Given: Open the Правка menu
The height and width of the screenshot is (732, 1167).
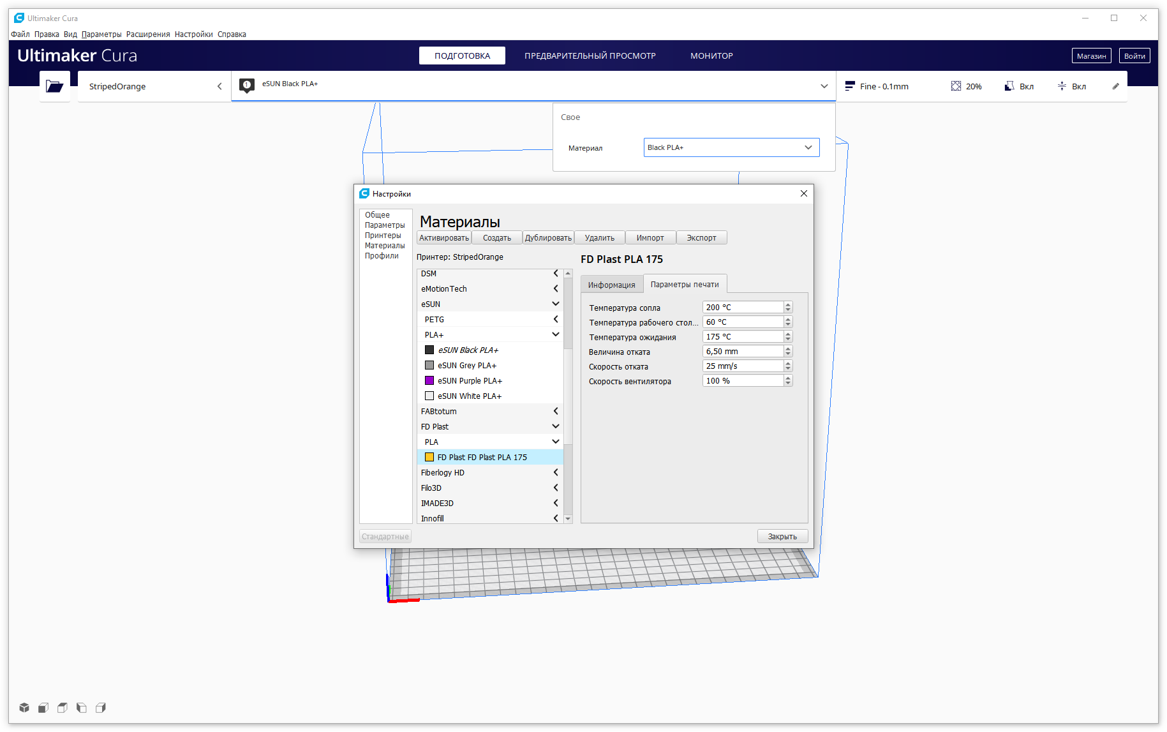Looking at the screenshot, I should tap(47, 34).
